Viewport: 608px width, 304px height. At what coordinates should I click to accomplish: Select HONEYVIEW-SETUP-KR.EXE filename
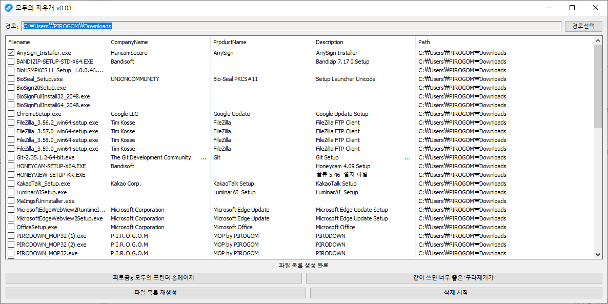pyautogui.click(x=51, y=175)
